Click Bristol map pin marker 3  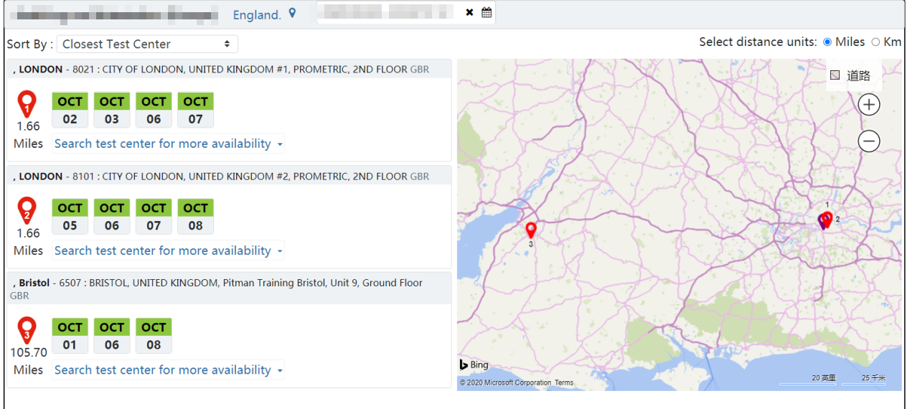tap(531, 230)
